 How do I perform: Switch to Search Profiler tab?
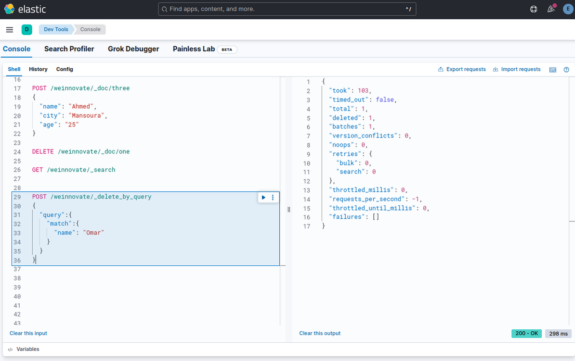69,49
